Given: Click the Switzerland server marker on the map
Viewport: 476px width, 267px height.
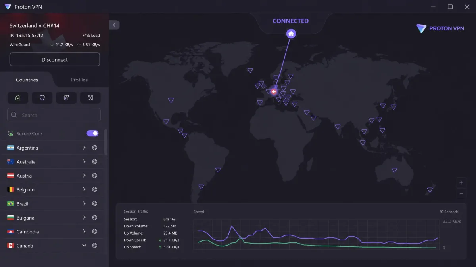Looking at the screenshot, I should (274, 92).
